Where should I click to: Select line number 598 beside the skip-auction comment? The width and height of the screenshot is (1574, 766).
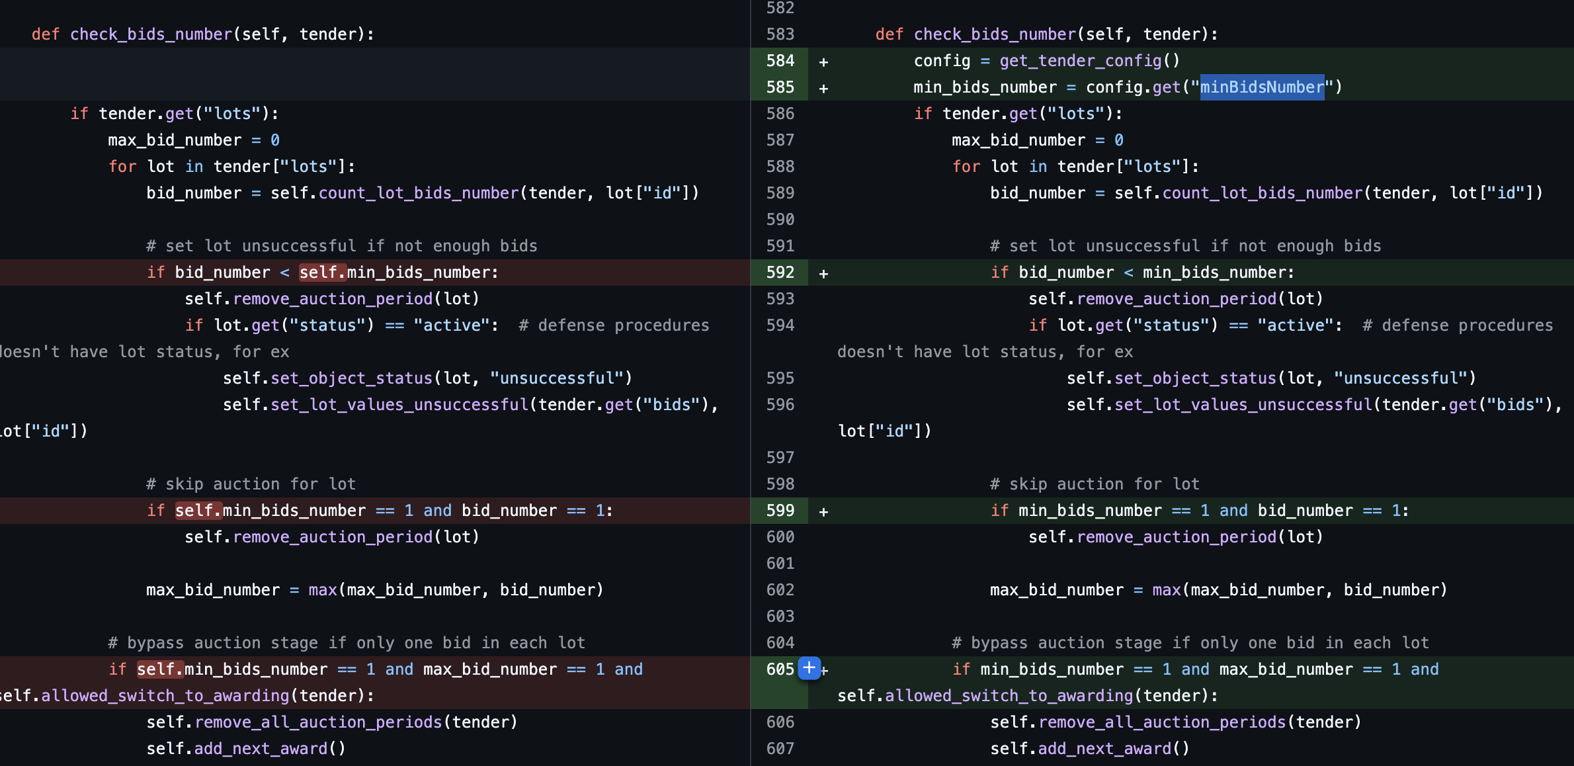pos(780,484)
